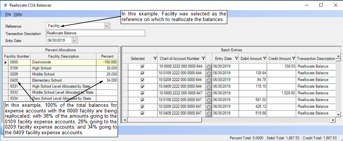Click credit amount 1,529.00 cell
This screenshot has height=141, width=343.
(282, 94)
